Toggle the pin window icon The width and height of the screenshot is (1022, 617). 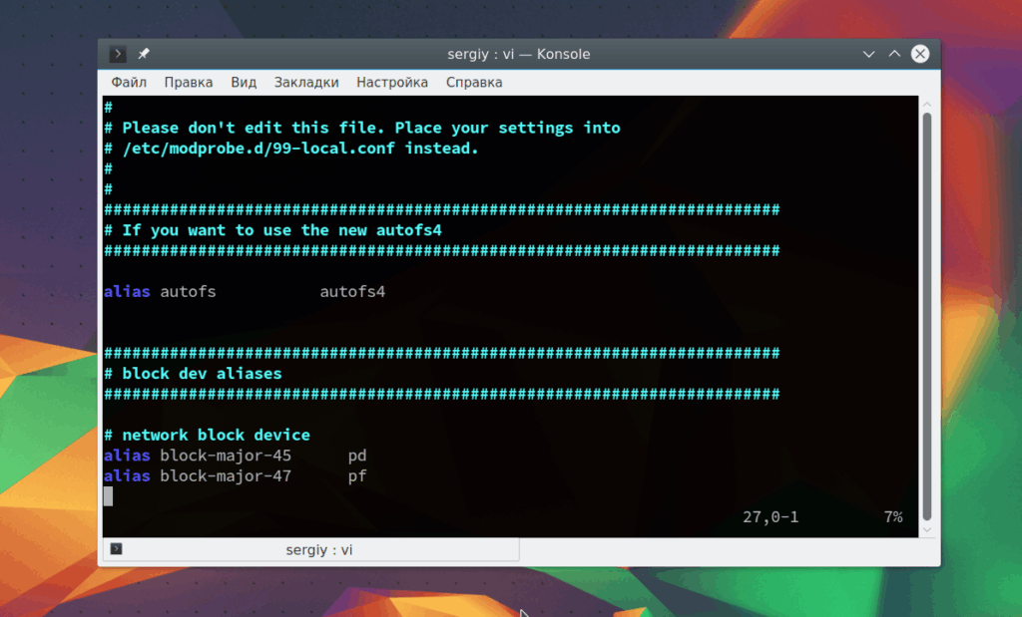click(x=144, y=54)
